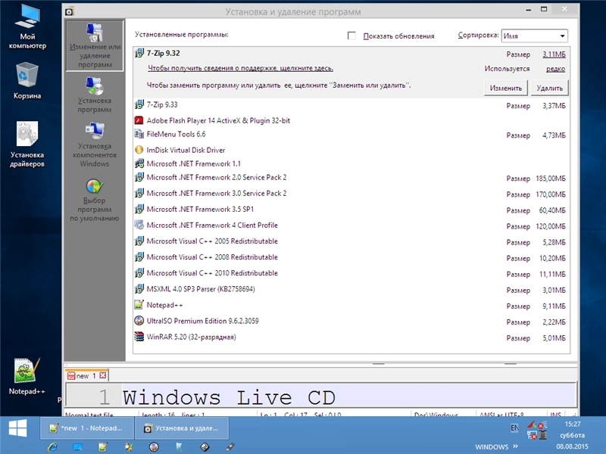
Task: Select Microsoft .NET Framework 3.0 Service Pack 2
Action: pyautogui.click(x=351, y=194)
